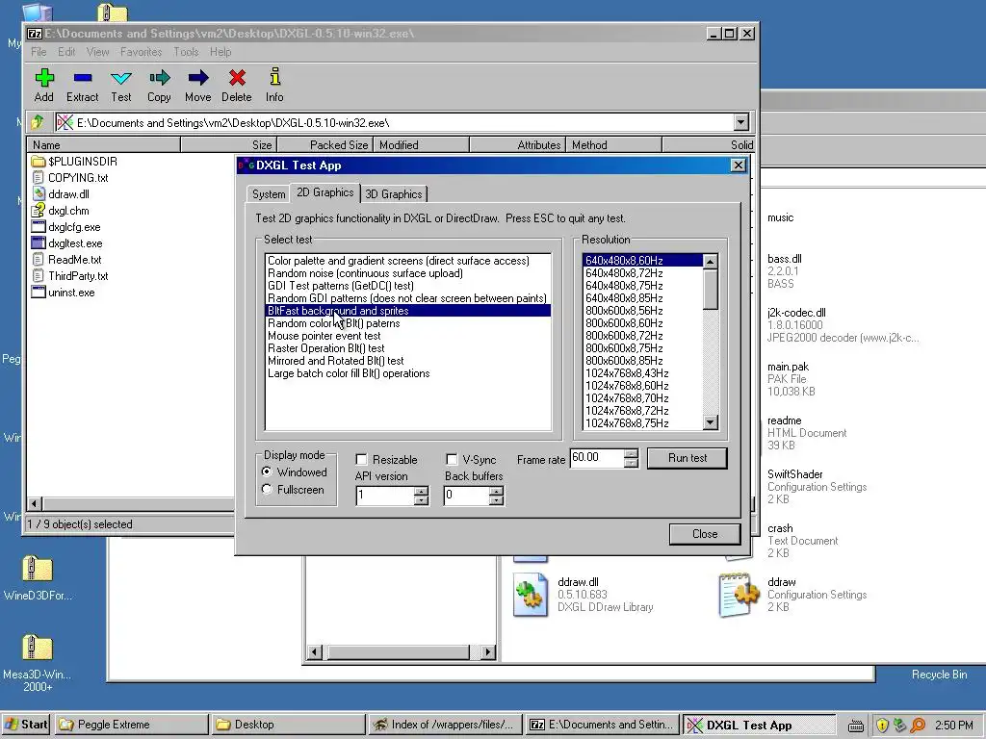The width and height of the screenshot is (986, 739).
Task: Click the Copy toolbar icon
Action: tap(160, 78)
